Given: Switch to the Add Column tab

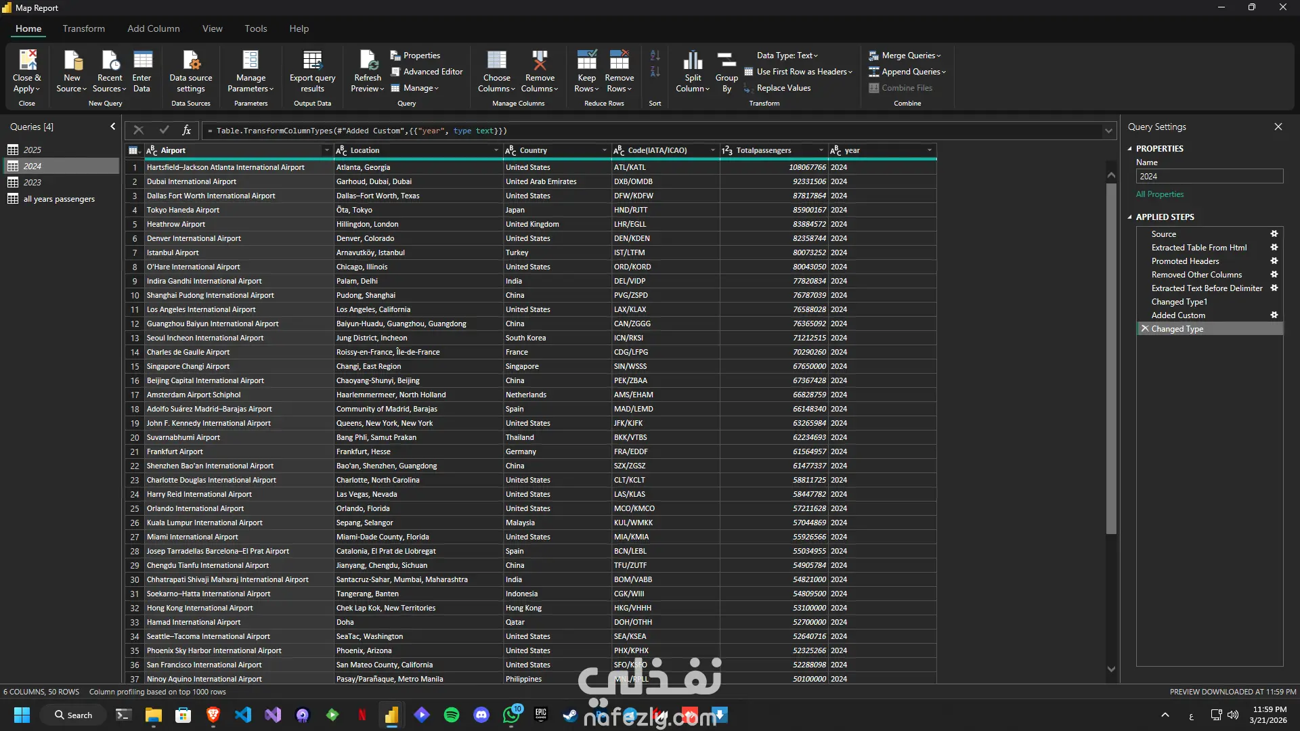Looking at the screenshot, I should point(153,28).
